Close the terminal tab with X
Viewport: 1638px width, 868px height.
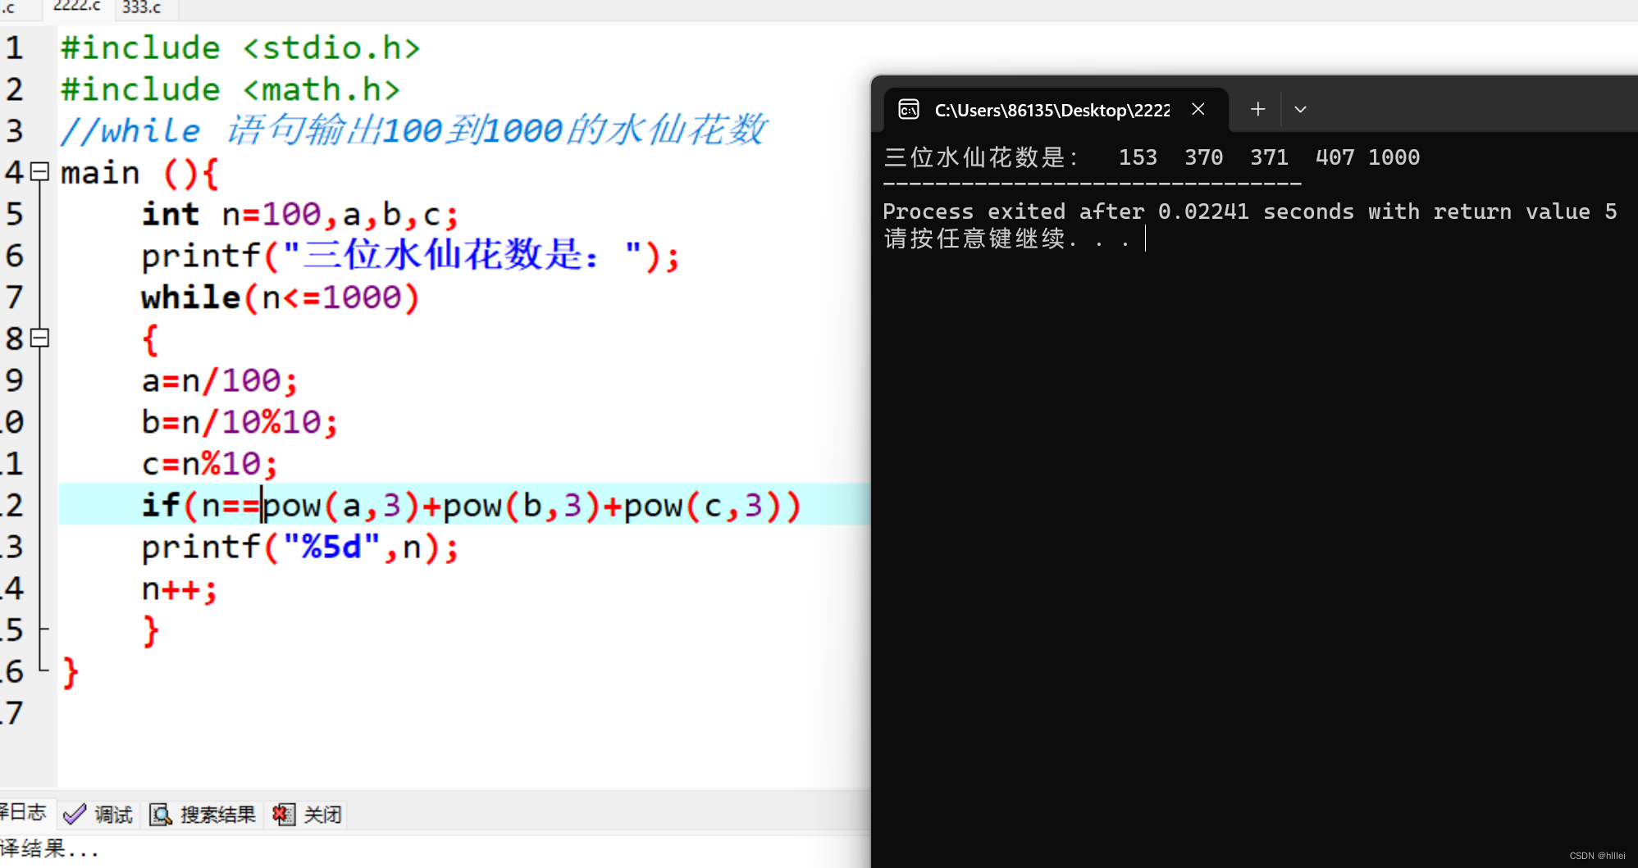pyautogui.click(x=1198, y=109)
